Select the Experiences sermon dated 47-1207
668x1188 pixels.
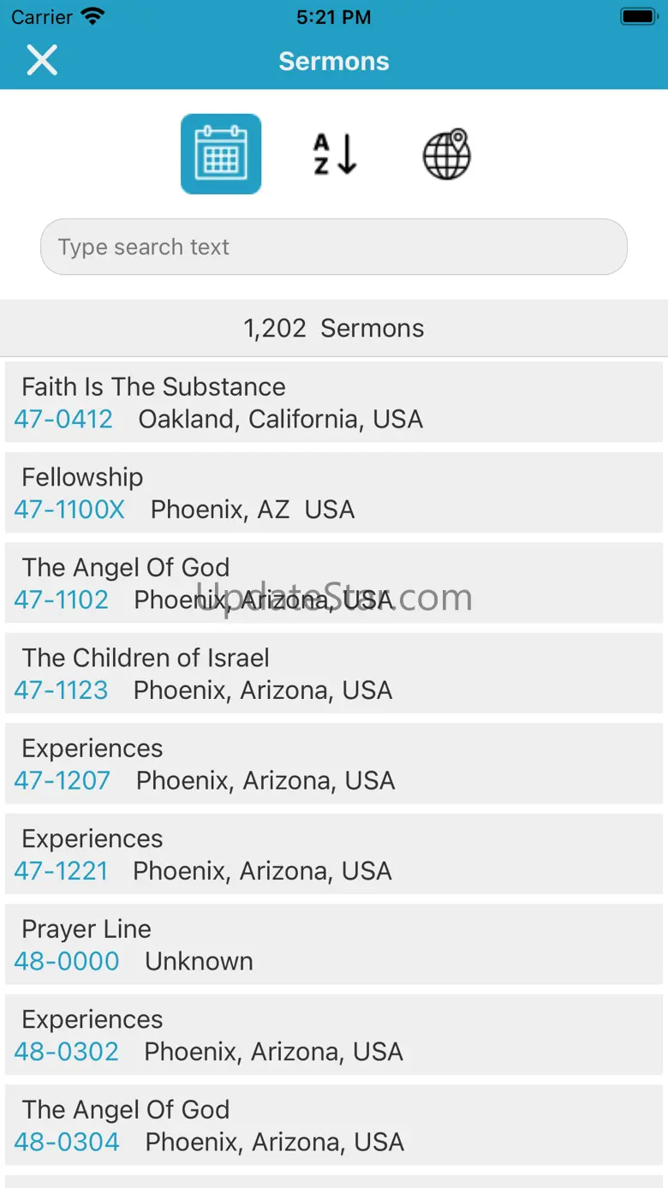(334, 763)
